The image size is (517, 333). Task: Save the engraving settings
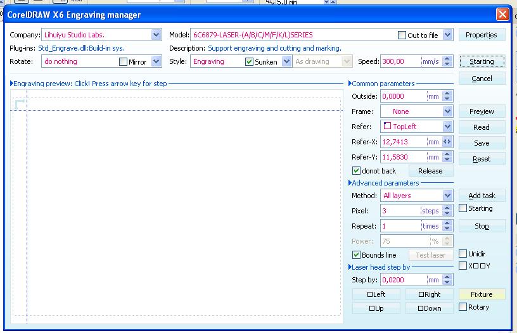[x=482, y=143]
